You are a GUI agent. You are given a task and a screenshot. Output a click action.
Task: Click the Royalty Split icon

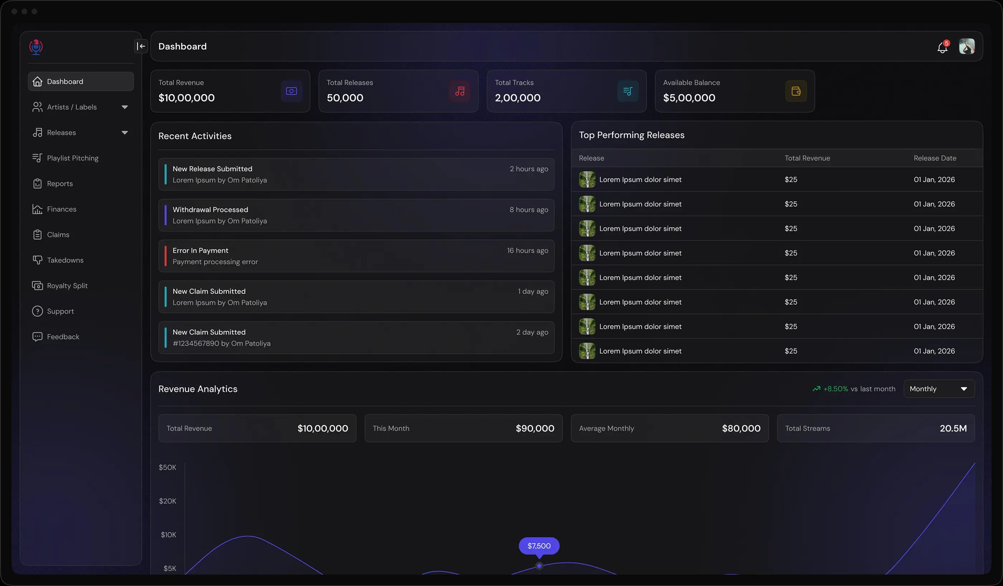click(37, 285)
